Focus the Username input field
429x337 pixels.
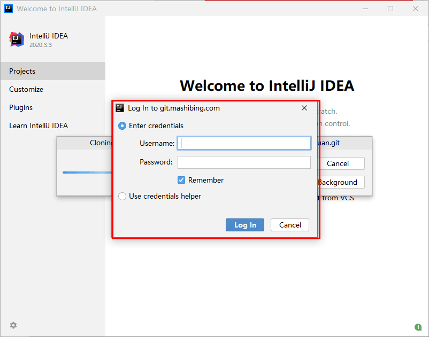coord(244,143)
